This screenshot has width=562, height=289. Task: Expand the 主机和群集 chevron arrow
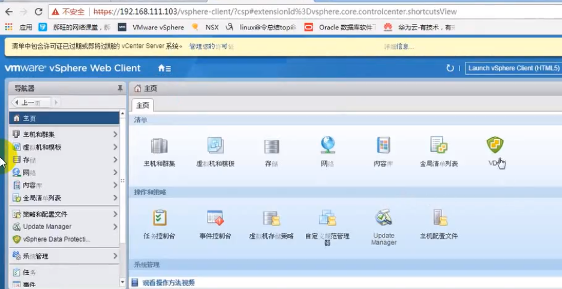pos(115,134)
